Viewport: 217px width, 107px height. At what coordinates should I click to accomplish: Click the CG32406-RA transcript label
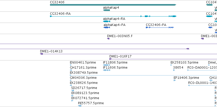tap(60, 13)
